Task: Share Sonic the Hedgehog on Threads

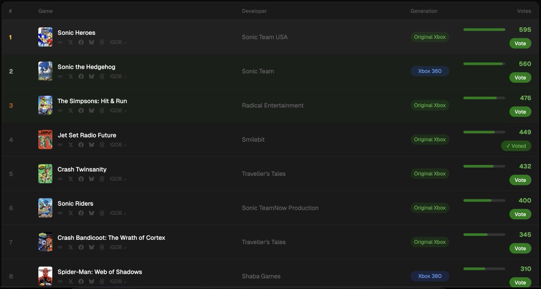Action: coord(102,77)
